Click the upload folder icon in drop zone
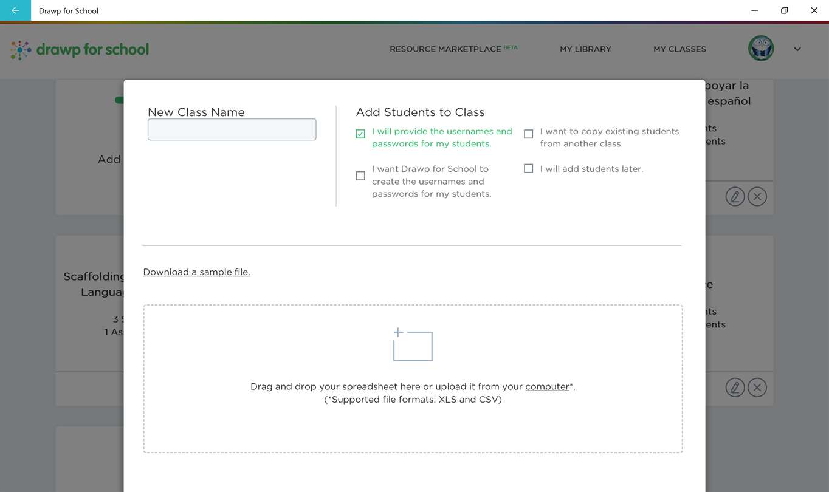Viewport: 829px width, 492px height. [413, 345]
